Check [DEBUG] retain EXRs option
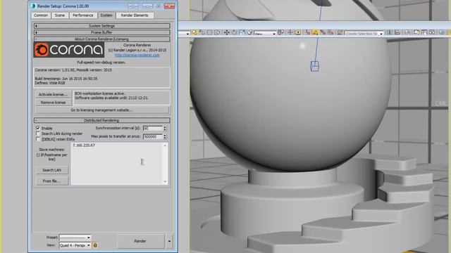This screenshot has height=253, width=451. point(37,139)
